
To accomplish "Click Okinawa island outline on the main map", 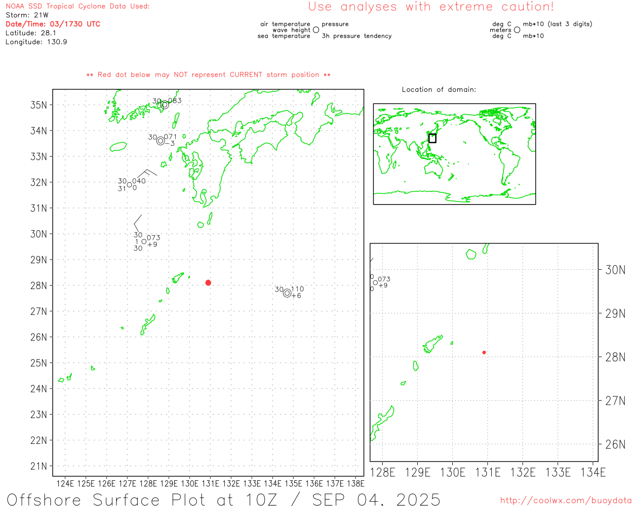I will pos(148,325).
